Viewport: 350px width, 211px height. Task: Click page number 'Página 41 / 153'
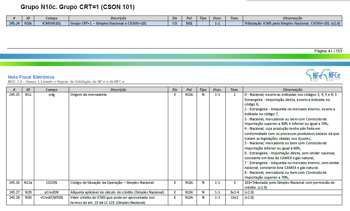coord(328,51)
